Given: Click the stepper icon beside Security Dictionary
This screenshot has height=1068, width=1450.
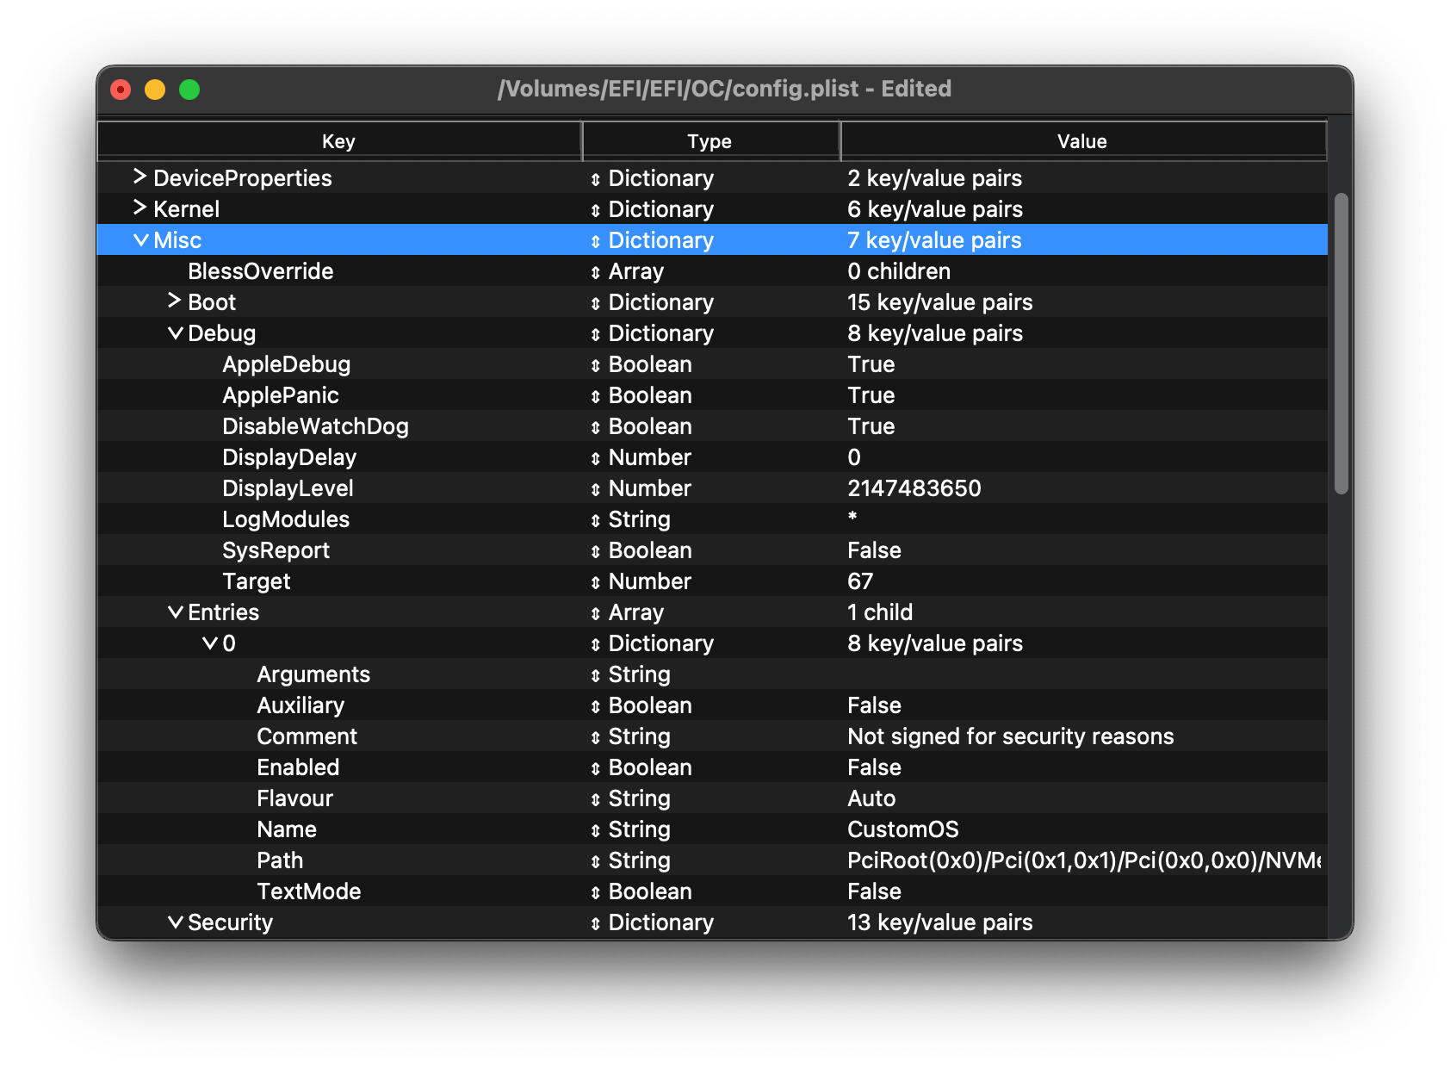Looking at the screenshot, I should point(595,922).
